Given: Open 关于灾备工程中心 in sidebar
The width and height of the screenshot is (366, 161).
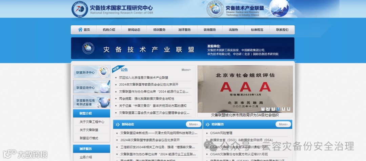Looking at the screenshot, I should click(x=92, y=122).
